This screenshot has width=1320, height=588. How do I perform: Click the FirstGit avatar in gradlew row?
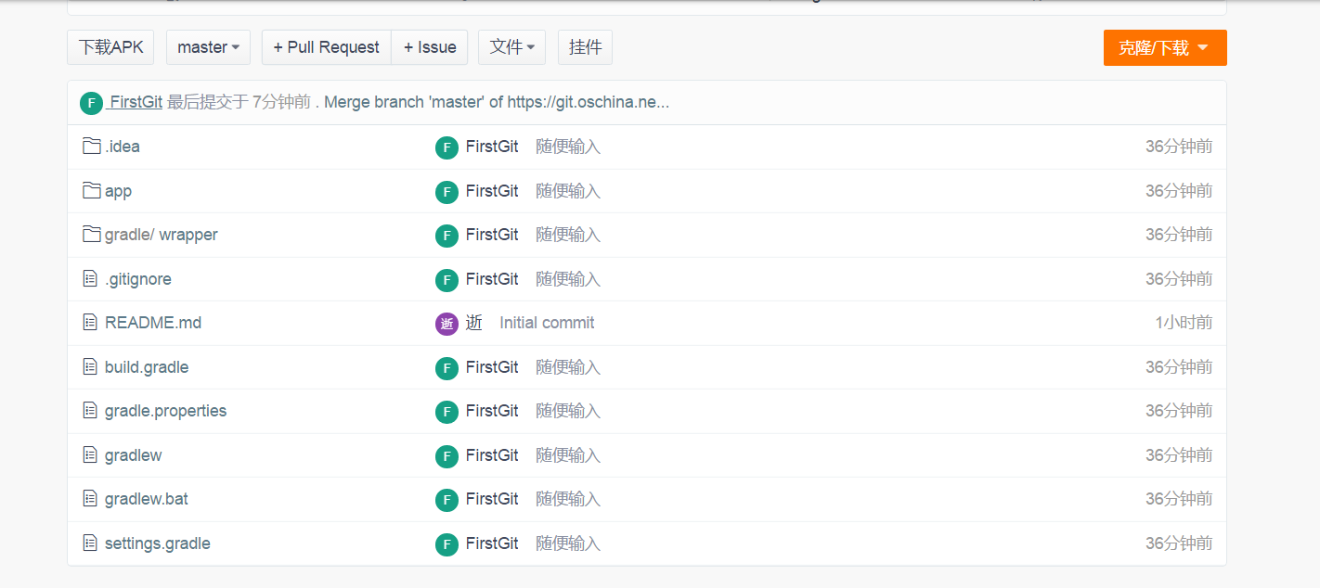click(446, 456)
